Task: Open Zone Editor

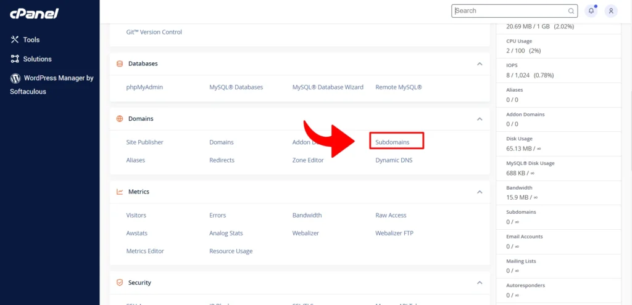Action: tap(308, 160)
